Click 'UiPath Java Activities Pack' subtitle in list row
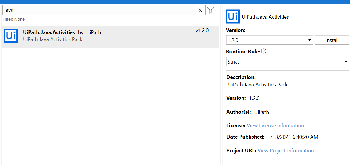Image resolution: width=350 pixels, height=165 pixels. click(53, 39)
